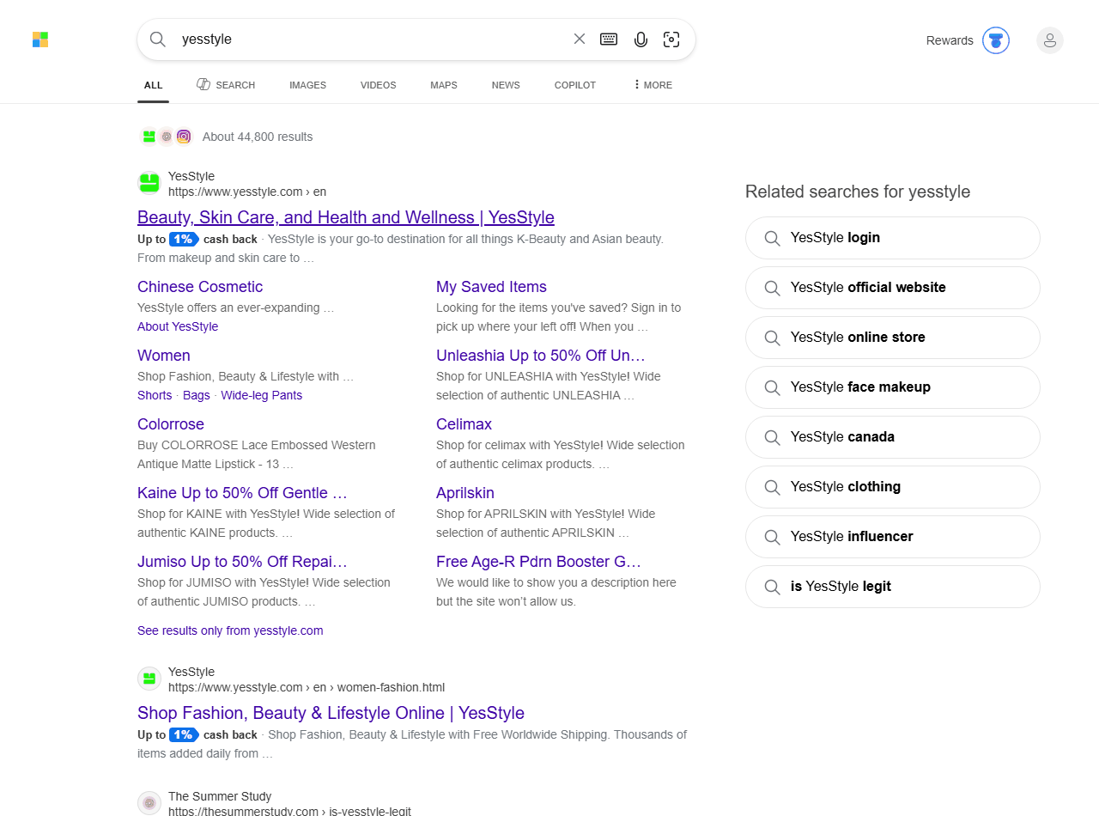Open the account profile icon
The height and width of the screenshot is (816, 1099).
click(x=1050, y=40)
